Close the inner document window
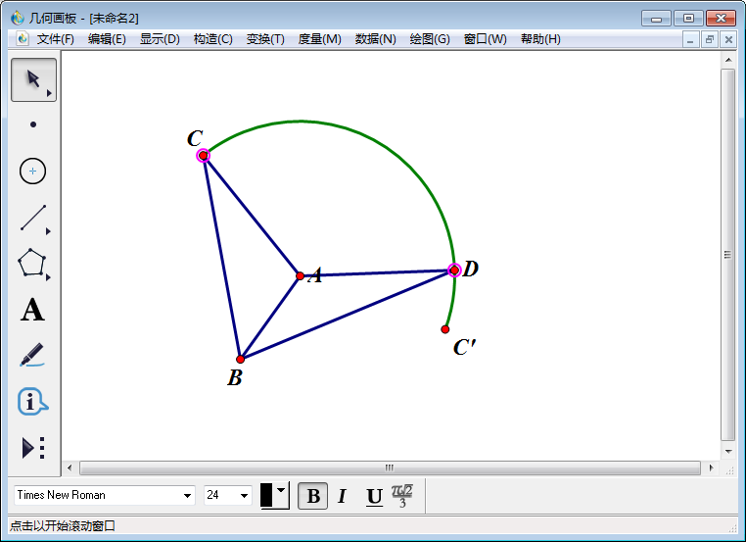The width and height of the screenshot is (746, 542). pos(728,39)
